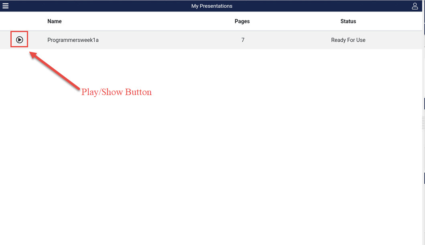
Task: Click the red Play/Show Button label
Action: [116, 92]
